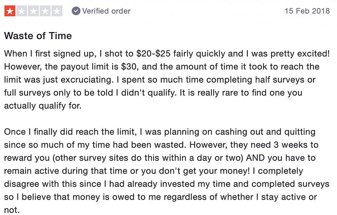
Task: Click the "Verified order" label text
Action: (106, 11)
